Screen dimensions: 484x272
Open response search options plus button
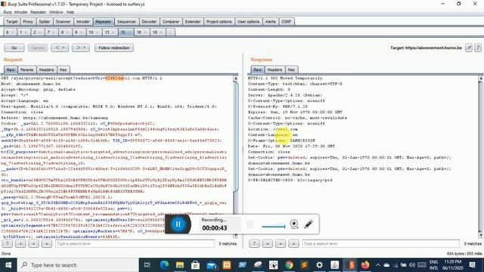point(281,243)
